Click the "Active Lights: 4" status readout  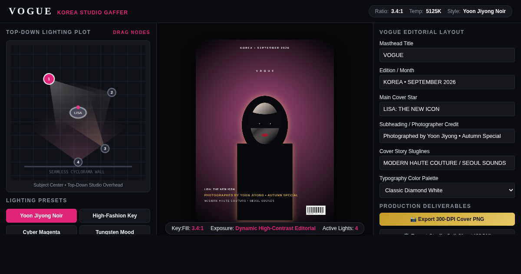pyautogui.click(x=340, y=228)
